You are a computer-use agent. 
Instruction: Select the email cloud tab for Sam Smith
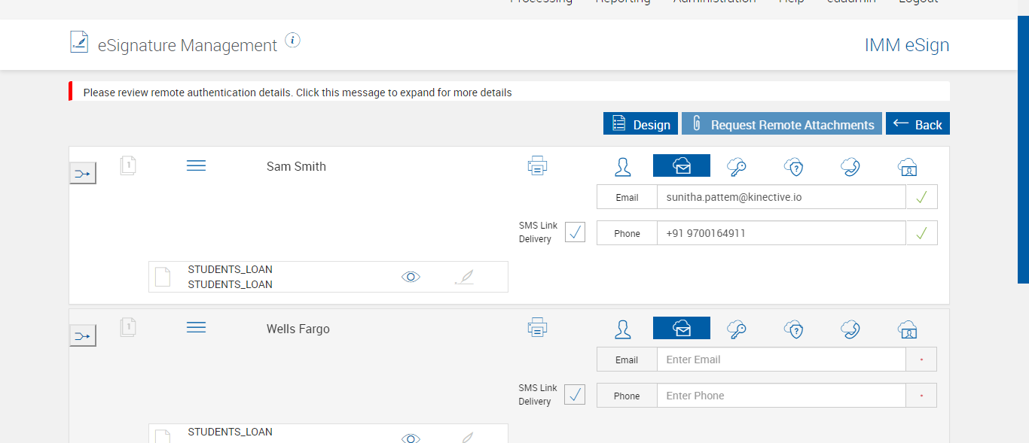(x=681, y=165)
